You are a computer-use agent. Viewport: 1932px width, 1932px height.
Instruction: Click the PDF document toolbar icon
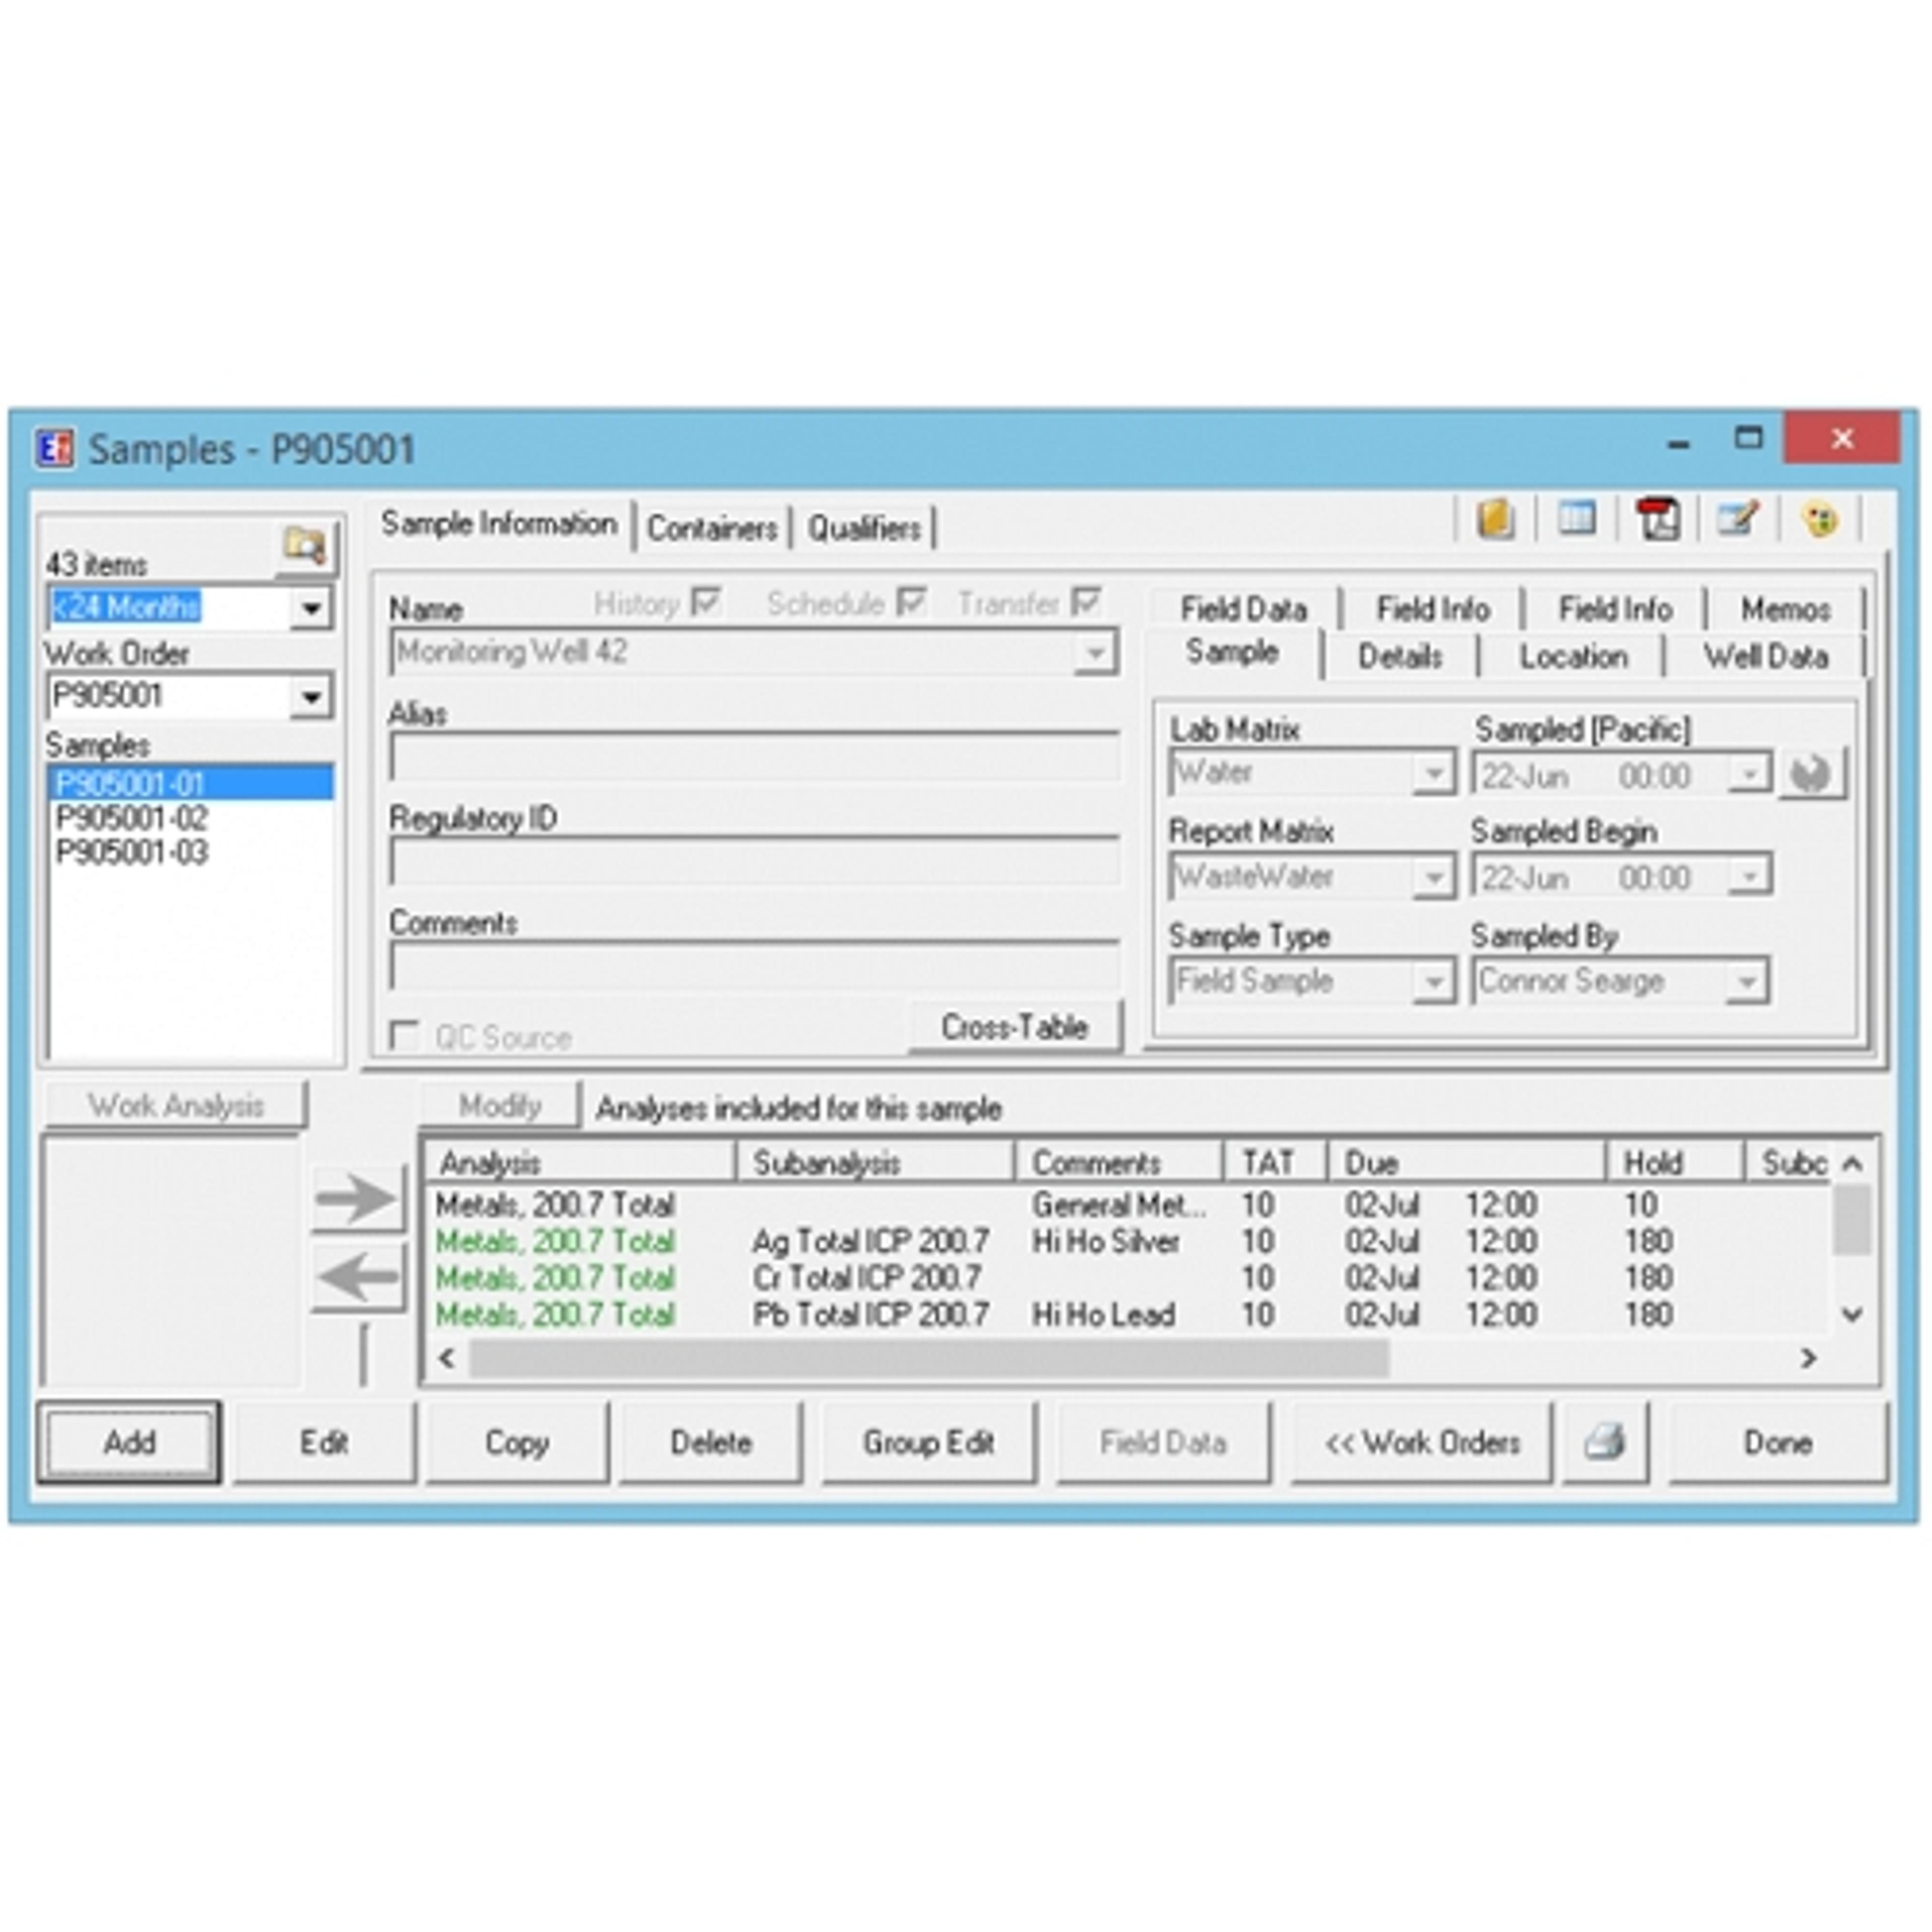pos(1657,519)
